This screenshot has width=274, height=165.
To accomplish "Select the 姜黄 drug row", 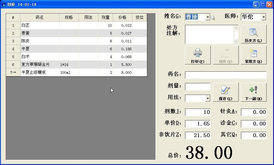I will point(77,33).
